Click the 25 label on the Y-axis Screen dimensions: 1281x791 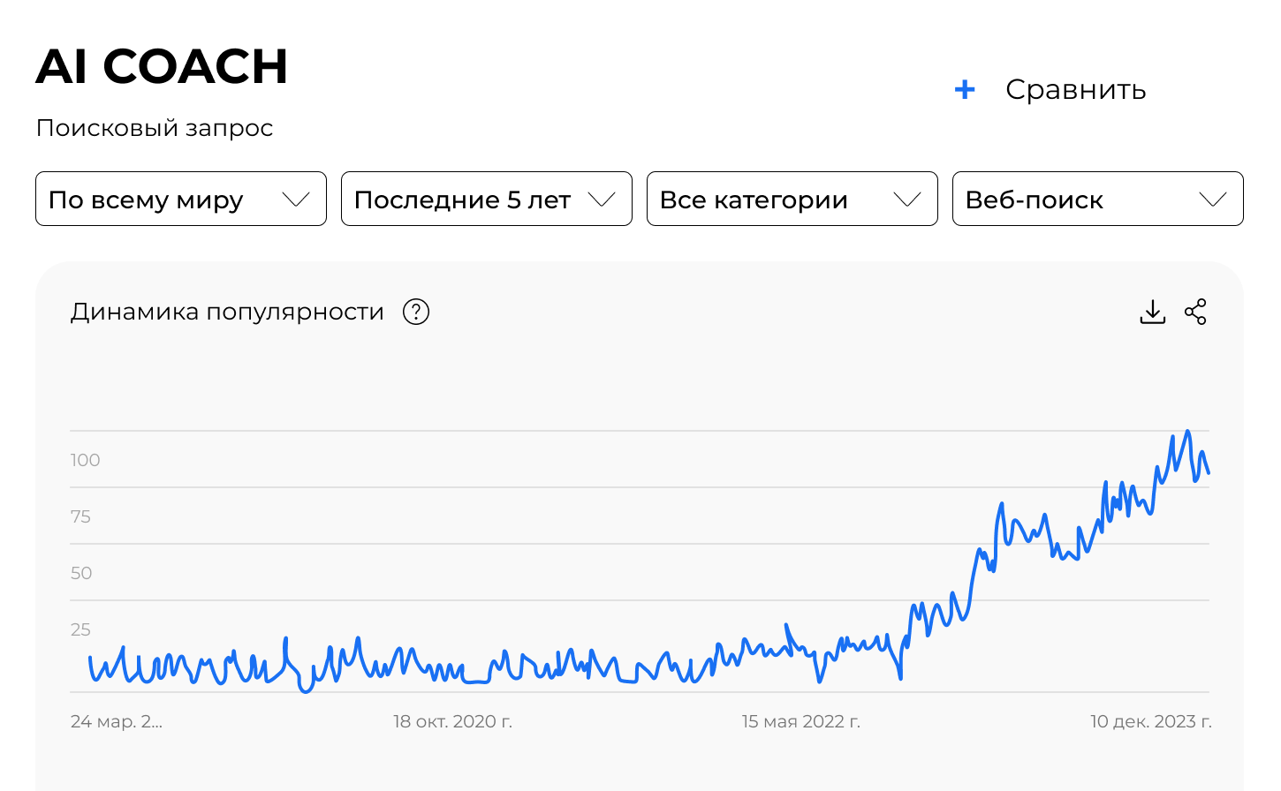[x=80, y=629]
